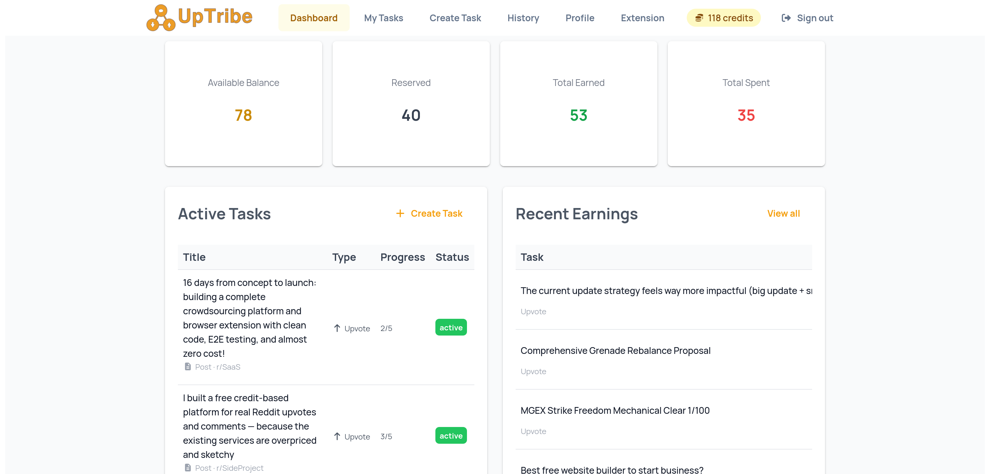This screenshot has height=474, width=990.
Task: Click the coins icon in credits badge
Action: click(699, 18)
